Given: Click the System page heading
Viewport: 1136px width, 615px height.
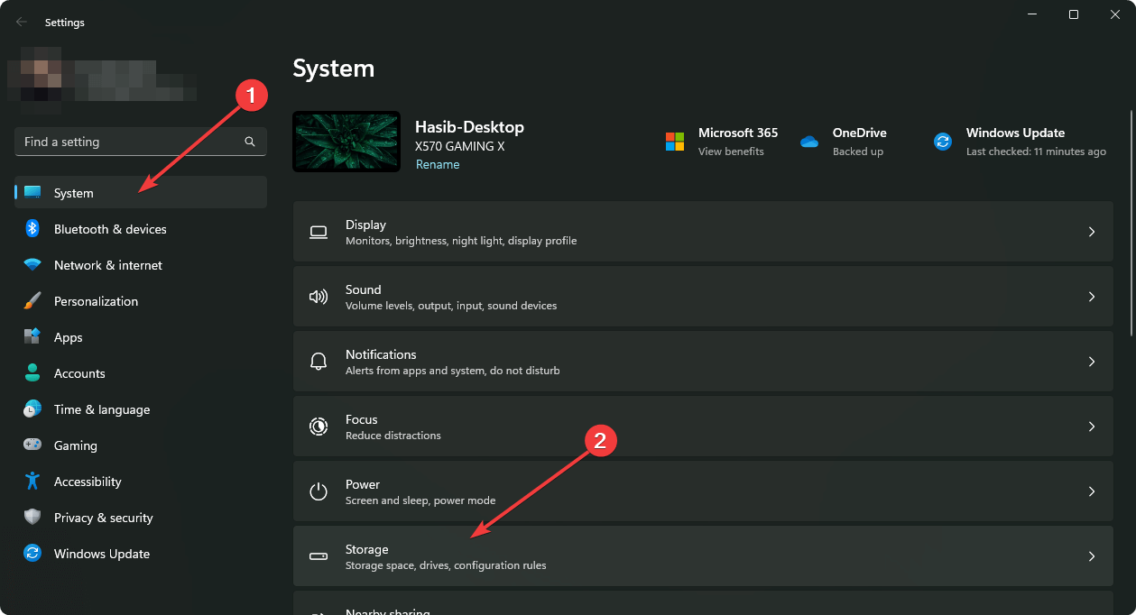Looking at the screenshot, I should (334, 69).
